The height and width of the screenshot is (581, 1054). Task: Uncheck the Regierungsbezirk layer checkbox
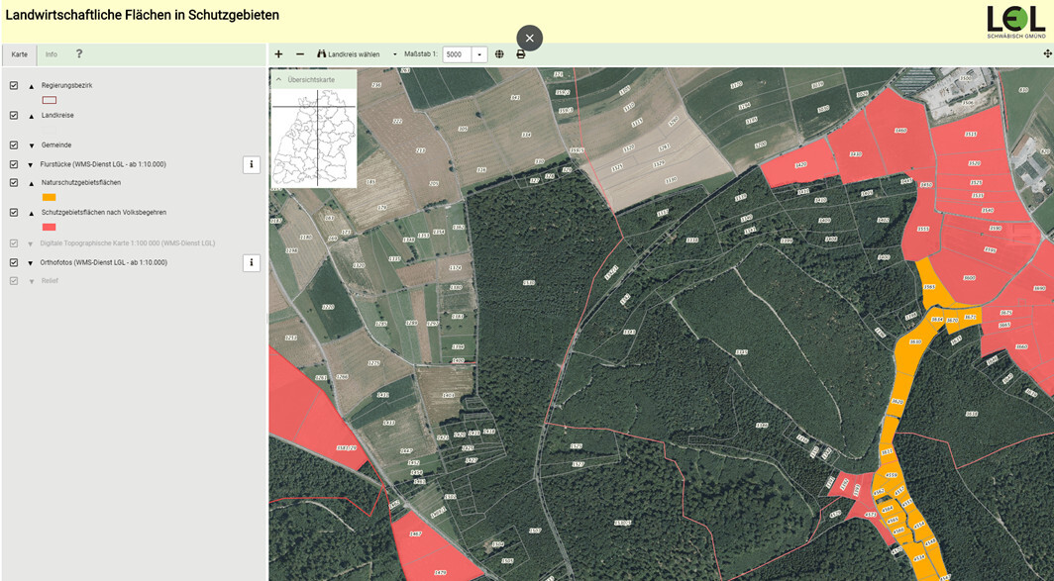[14, 86]
